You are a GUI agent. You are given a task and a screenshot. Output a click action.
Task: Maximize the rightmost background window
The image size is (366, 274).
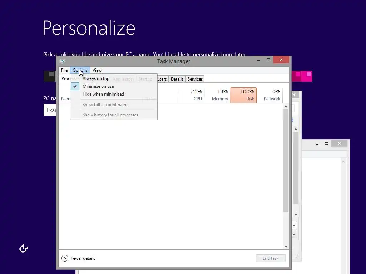[x=327, y=144]
